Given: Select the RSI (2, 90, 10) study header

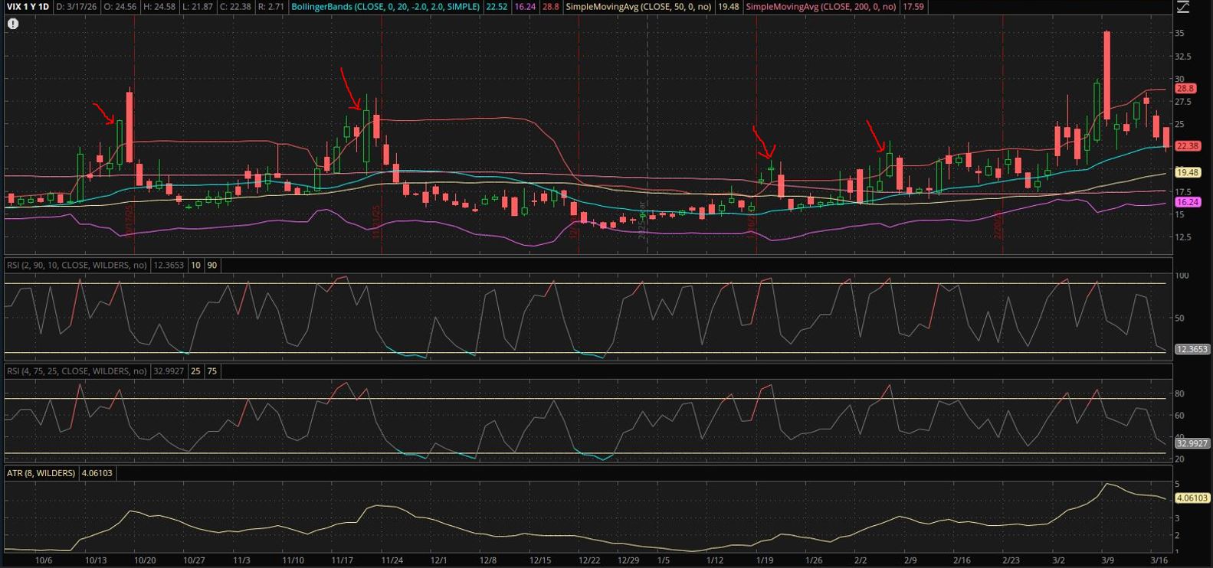Looking at the screenshot, I should (x=77, y=265).
